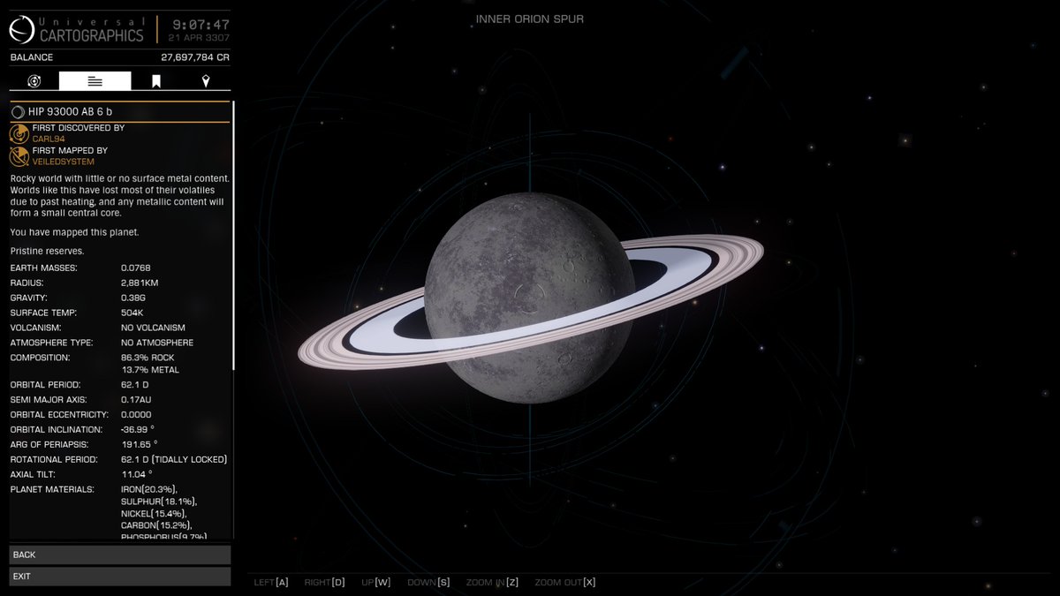Click the info panel scrollbar

click(233, 236)
